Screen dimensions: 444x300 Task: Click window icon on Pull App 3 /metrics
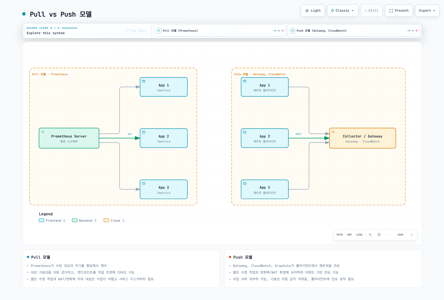click(144, 183)
